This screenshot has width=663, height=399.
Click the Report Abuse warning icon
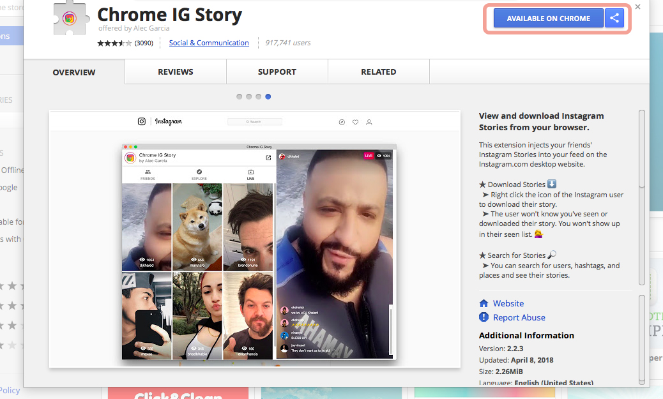tap(484, 317)
